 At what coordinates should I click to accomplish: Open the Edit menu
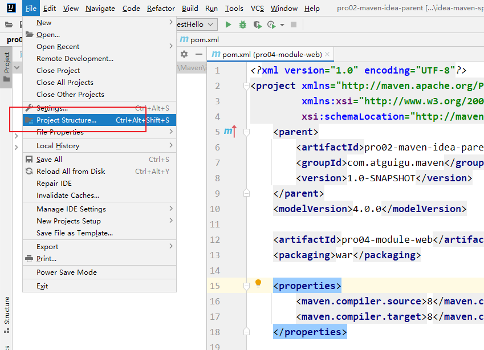[x=50, y=9]
